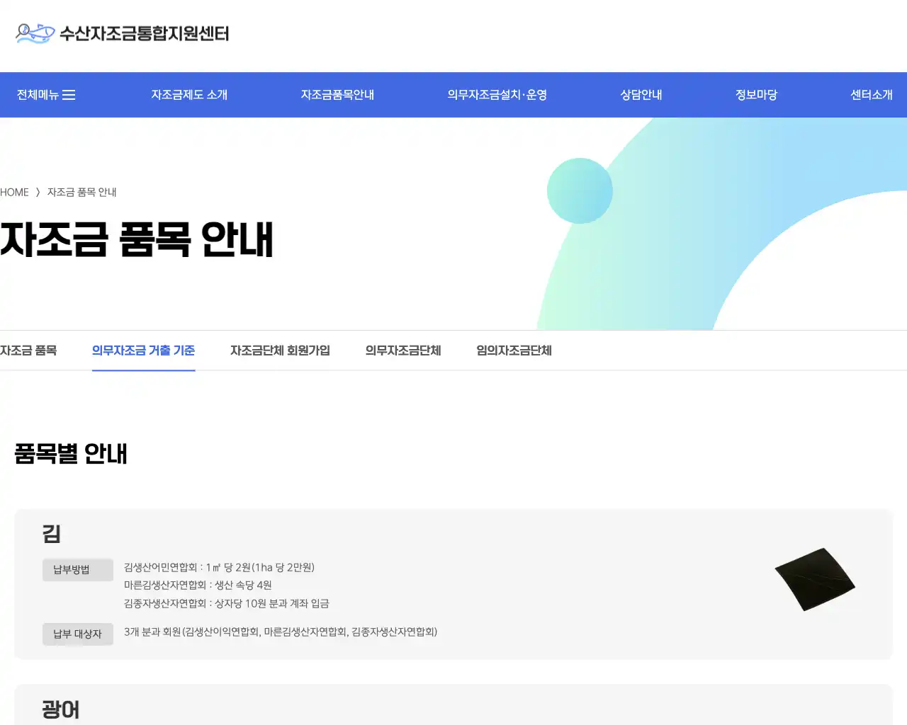Viewport: 907px width, 725px height.
Task: Open the 자조금품목안내 navigation menu
Action: (x=337, y=94)
